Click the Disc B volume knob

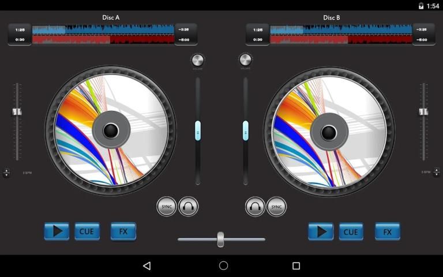click(246, 60)
